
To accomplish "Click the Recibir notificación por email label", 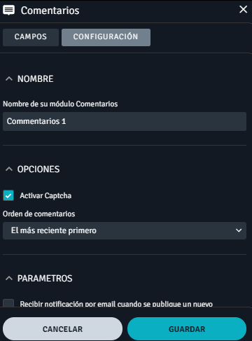I will tap(116, 304).
